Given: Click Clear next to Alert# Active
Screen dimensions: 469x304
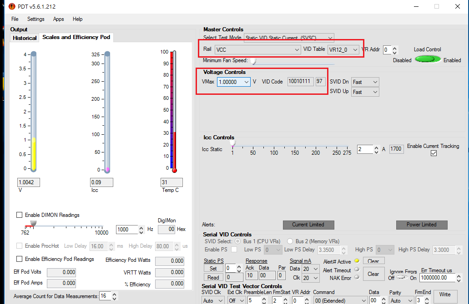Looking at the screenshot, I should point(373,261).
